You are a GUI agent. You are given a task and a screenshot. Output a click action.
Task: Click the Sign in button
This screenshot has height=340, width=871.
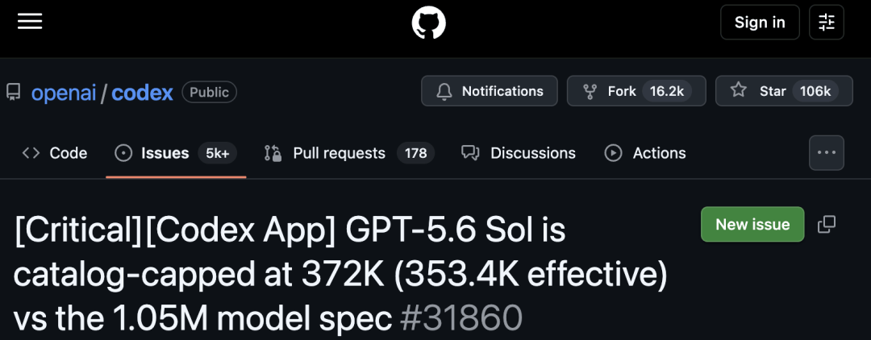(760, 23)
